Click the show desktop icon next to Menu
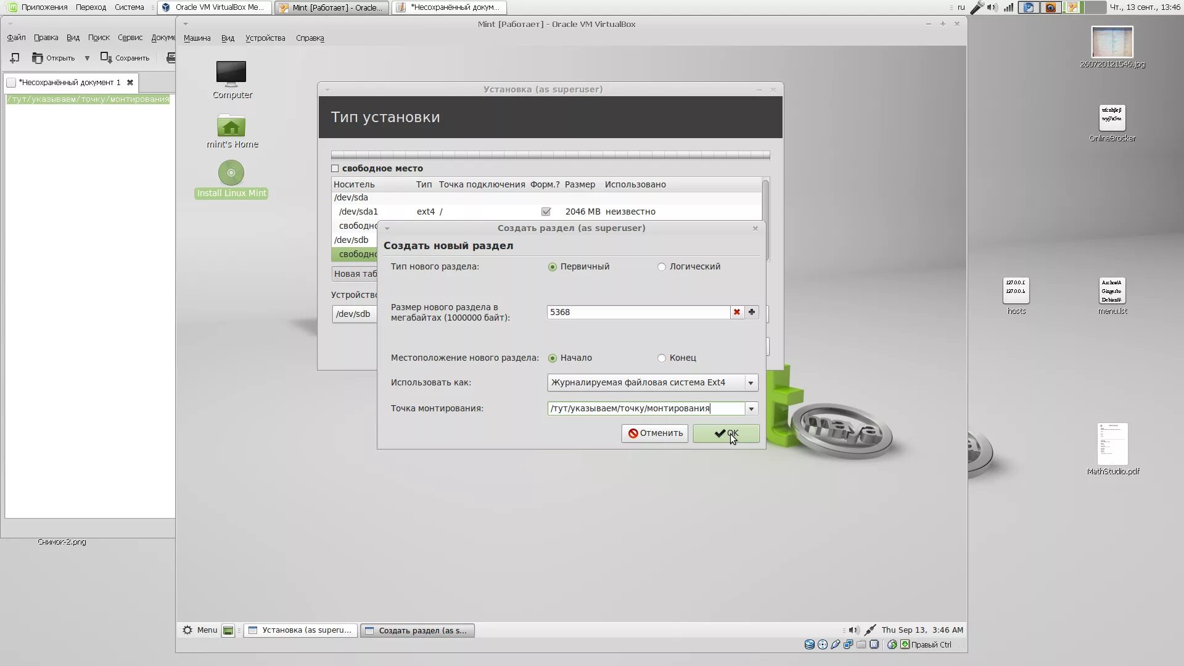 coord(228,630)
